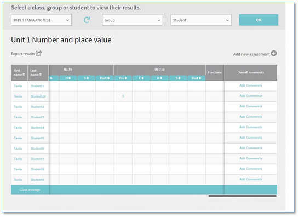299x217 pixels.
Task: Add Comments for Student6 row
Action: pyautogui.click(x=251, y=148)
